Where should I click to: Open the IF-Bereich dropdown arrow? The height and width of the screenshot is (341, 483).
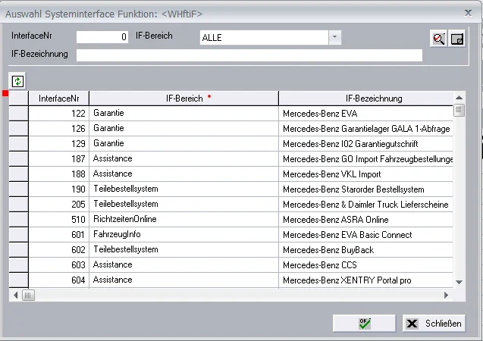click(x=334, y=37)
